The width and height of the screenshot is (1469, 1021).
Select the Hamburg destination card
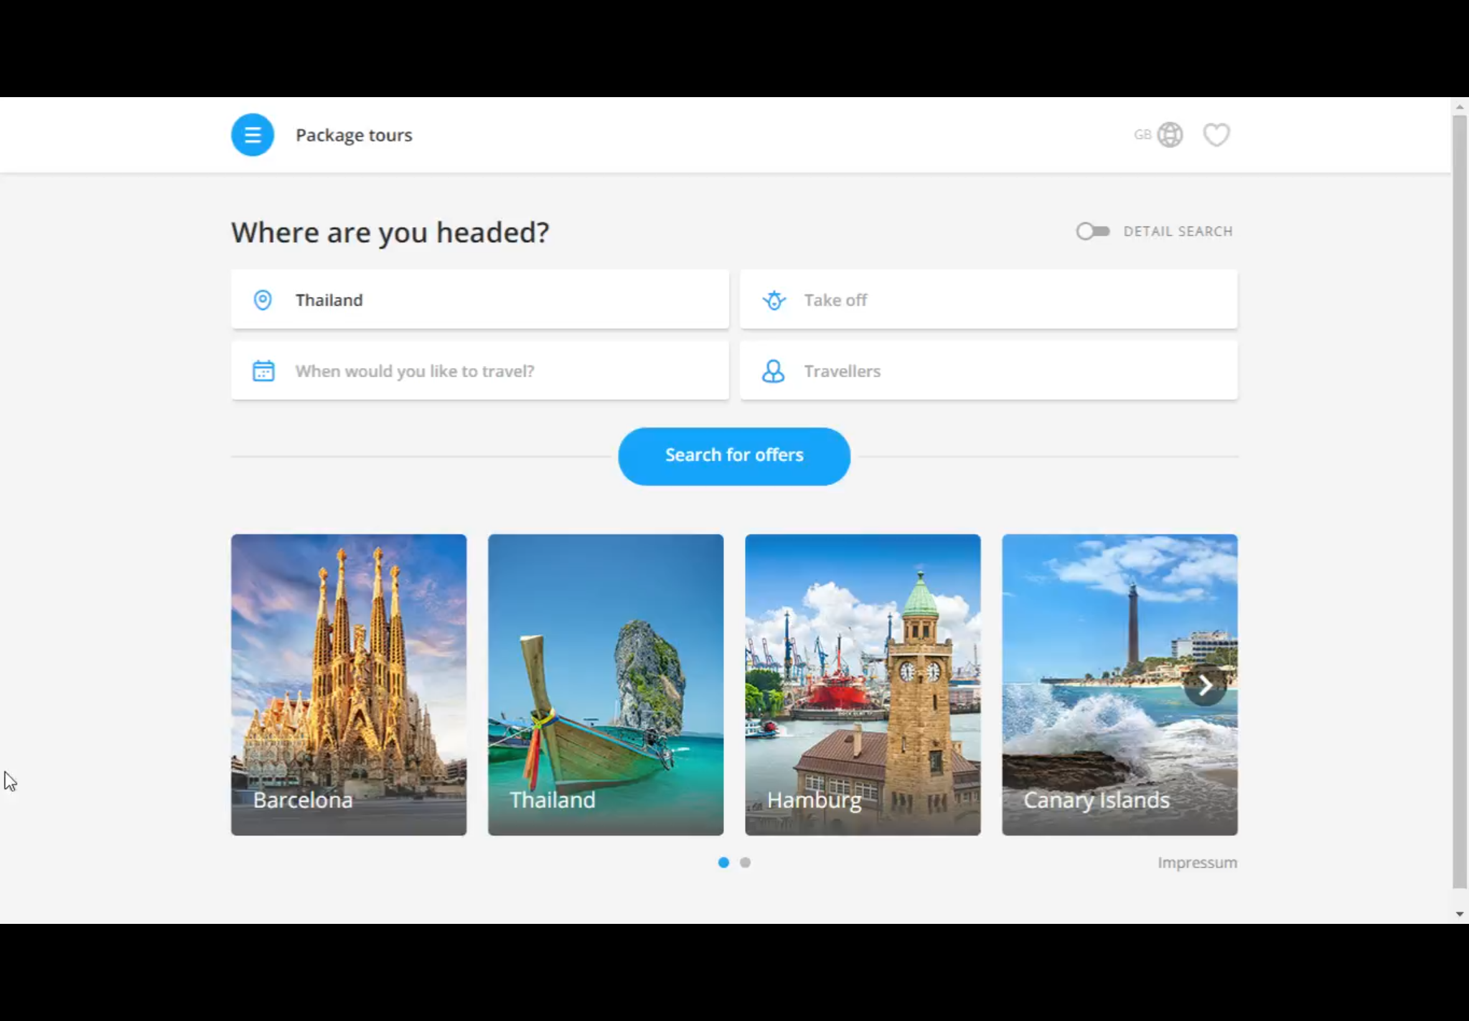862,684
